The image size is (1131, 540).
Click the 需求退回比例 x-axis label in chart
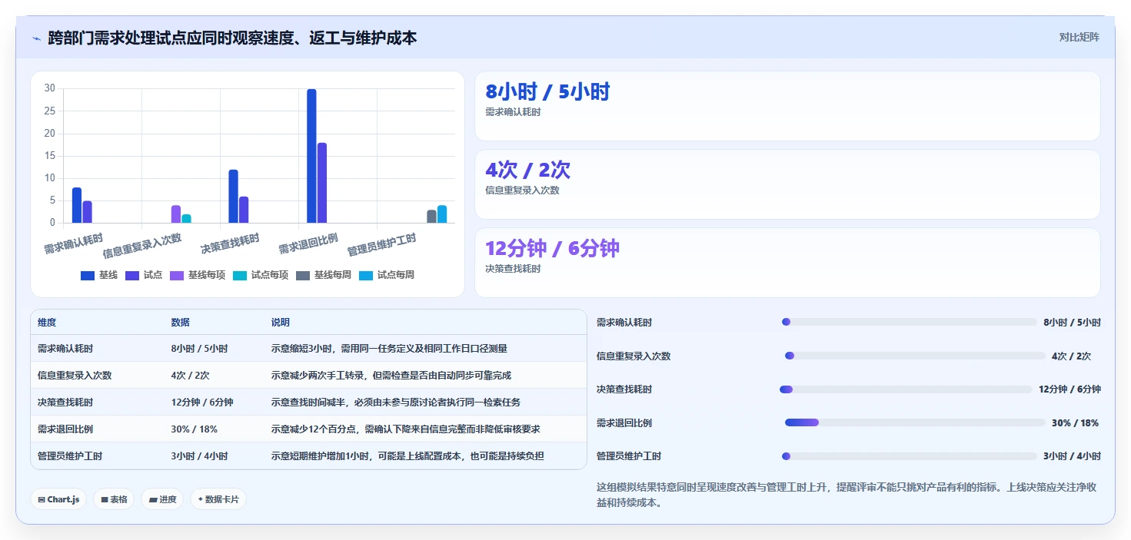pyautogui.click(x=308, y=243)
